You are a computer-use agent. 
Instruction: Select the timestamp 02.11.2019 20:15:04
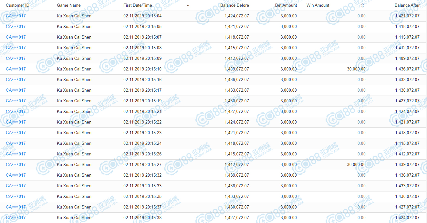point(142,16)
